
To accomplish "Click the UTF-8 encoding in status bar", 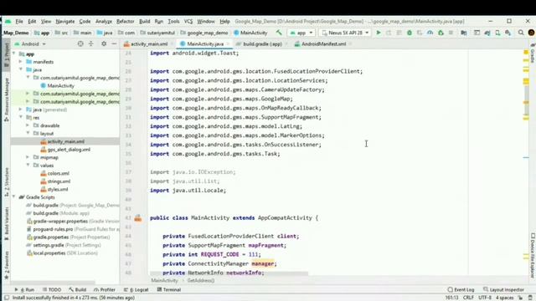I will point(484,298).
